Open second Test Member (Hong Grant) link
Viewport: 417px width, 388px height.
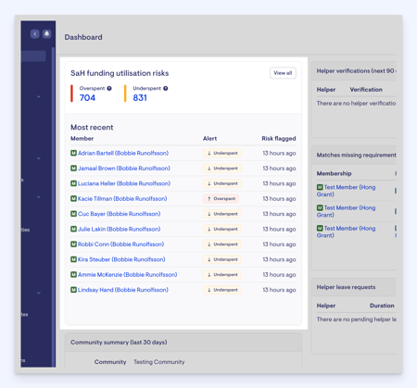[x=347, y=211]
